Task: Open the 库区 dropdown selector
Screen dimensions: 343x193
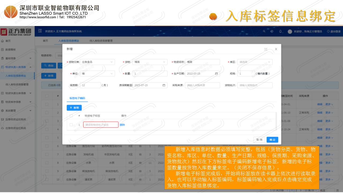Action: (x=255, y=62)
